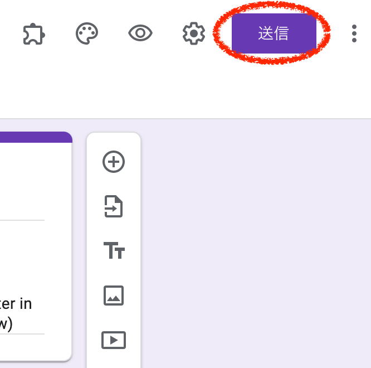Click the gray divider line under the header
The height and width of the screenshot is (368, 371).
186,118
